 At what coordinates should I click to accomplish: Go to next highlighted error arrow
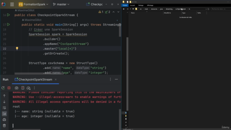[118, 12]
